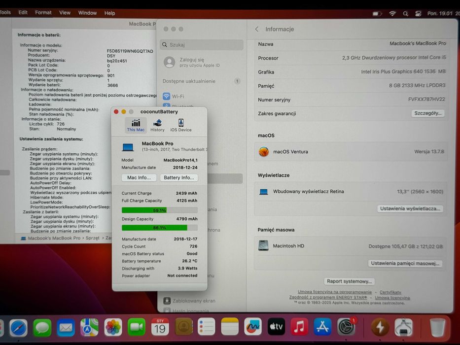Open the Wi-Fi menu bar icon
Viewport: 460px width, 345px height.
click(x=392, y=13)
